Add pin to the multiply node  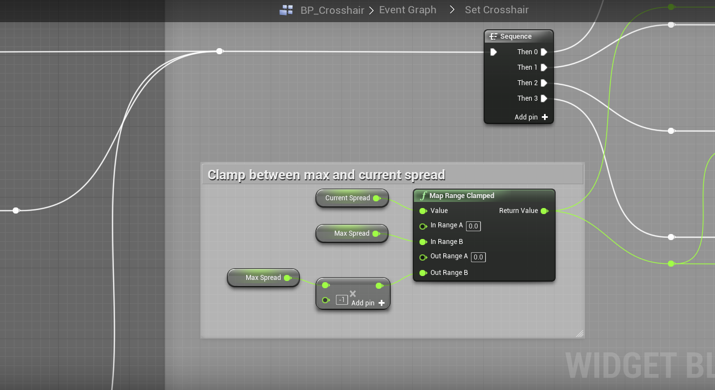pyautogui.click(x=368, y=303)
